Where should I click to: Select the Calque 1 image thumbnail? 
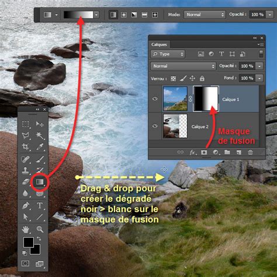[x=175, y=99]
